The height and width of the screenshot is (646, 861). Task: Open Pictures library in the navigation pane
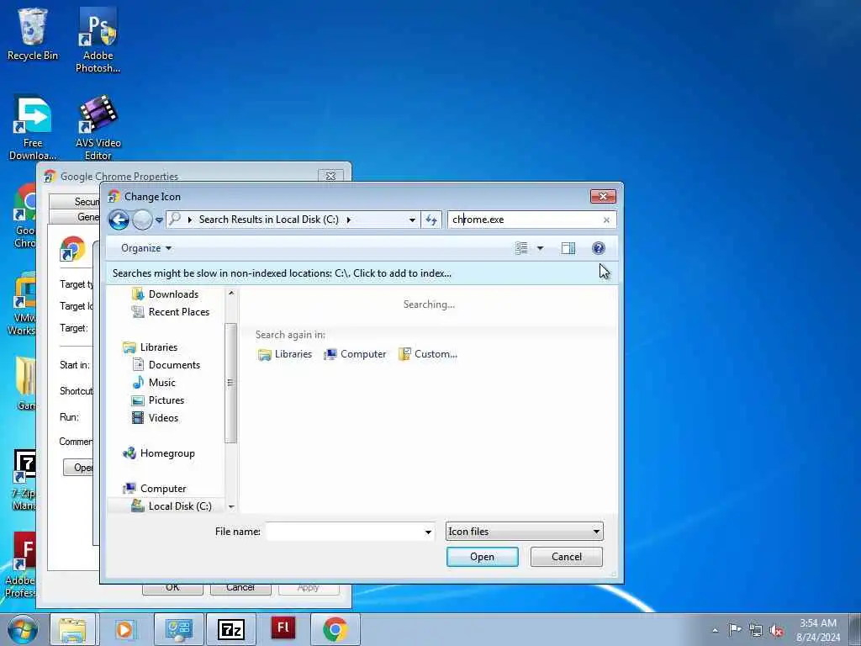tap(158, 400)
